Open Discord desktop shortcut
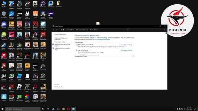This screenshot has width=198, height=111. tap(4, 25)
